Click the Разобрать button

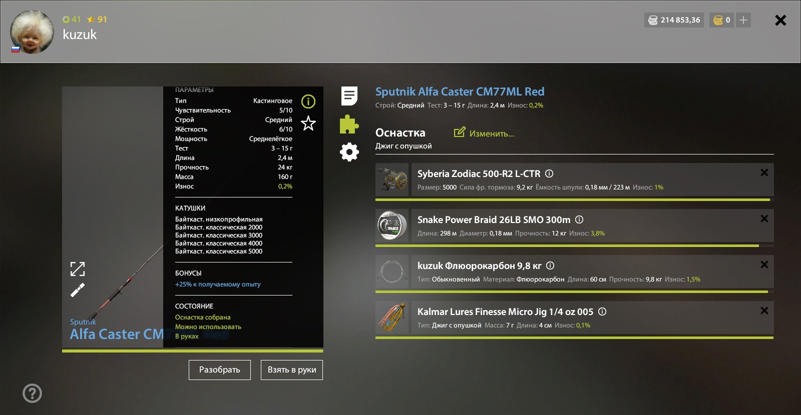click(220, 370)
